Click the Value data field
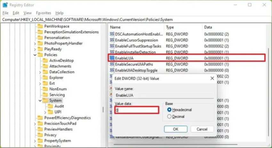 point(137,110)
